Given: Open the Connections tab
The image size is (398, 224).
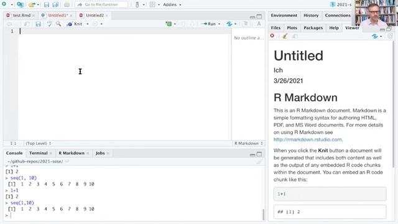Looking at the screenshot, I should point(338,15).
